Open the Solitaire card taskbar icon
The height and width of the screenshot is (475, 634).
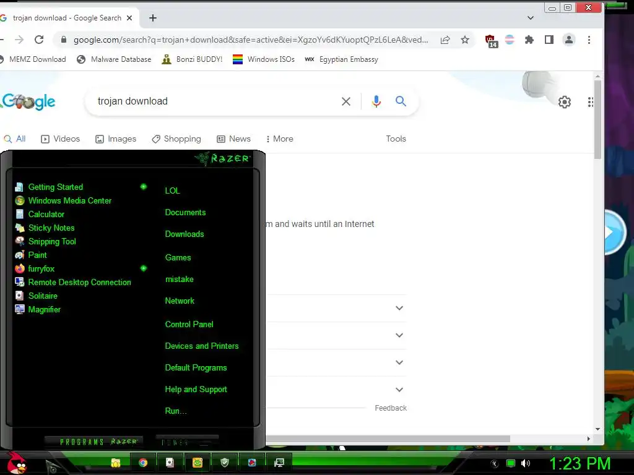point(170,463)
